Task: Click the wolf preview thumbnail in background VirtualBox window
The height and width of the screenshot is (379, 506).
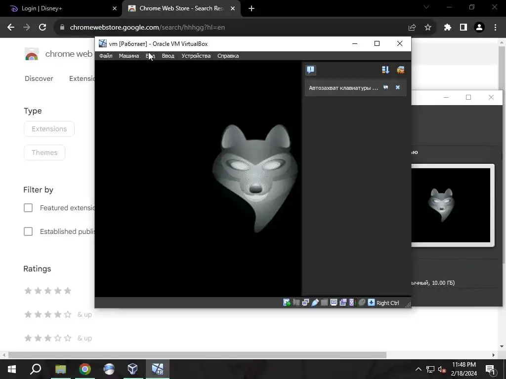Action: (x=451, y=205)
